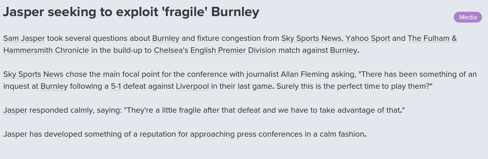
Task: Click Fleming's question ending 'time to play them?'
Action: click(x=354, y=86)
